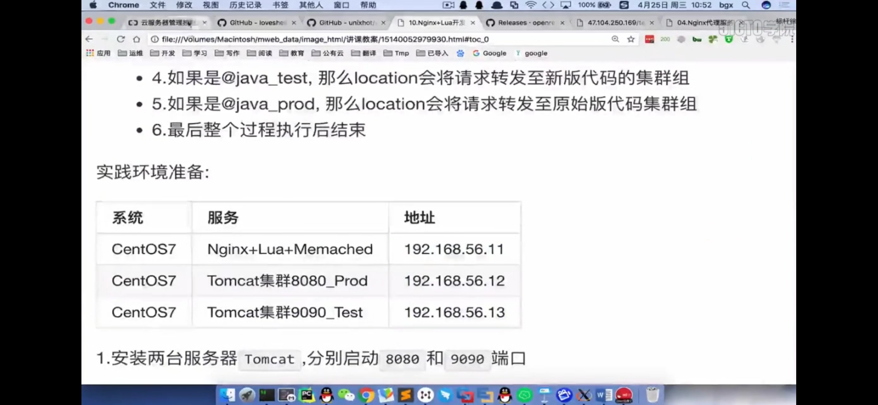The height and width of the screenshot is (405, 878).
Task: Click the screen recording camera menu bar icon
Action: (448, 5)
